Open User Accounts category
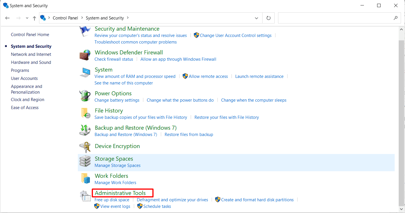The height and width of the screenshot is (213, 405). pyautogui.click(x=24, y=78)
